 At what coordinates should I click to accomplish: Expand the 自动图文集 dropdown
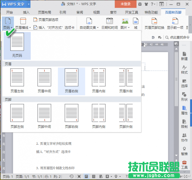click(89, 27)
